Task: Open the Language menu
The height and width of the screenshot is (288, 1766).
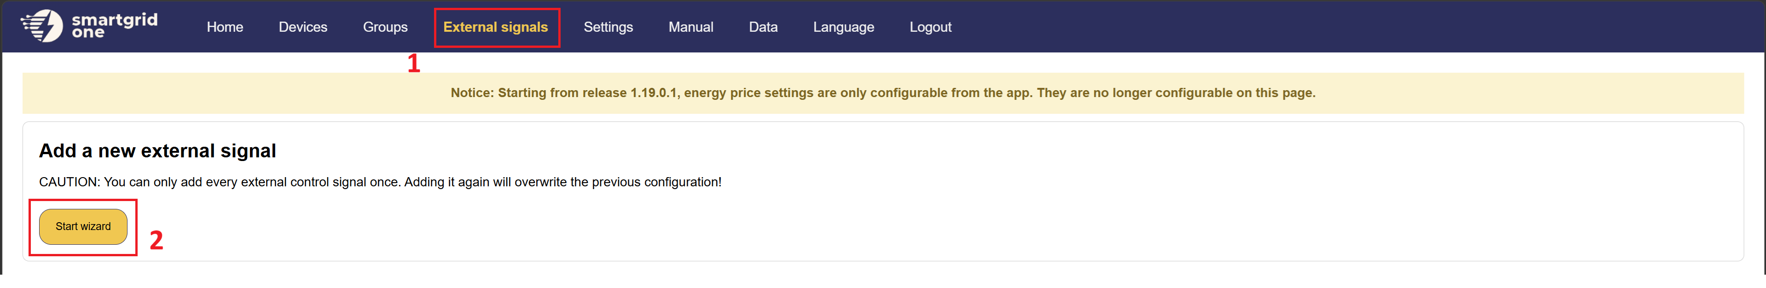Action: pyautogui.click(x=843, y=28)
